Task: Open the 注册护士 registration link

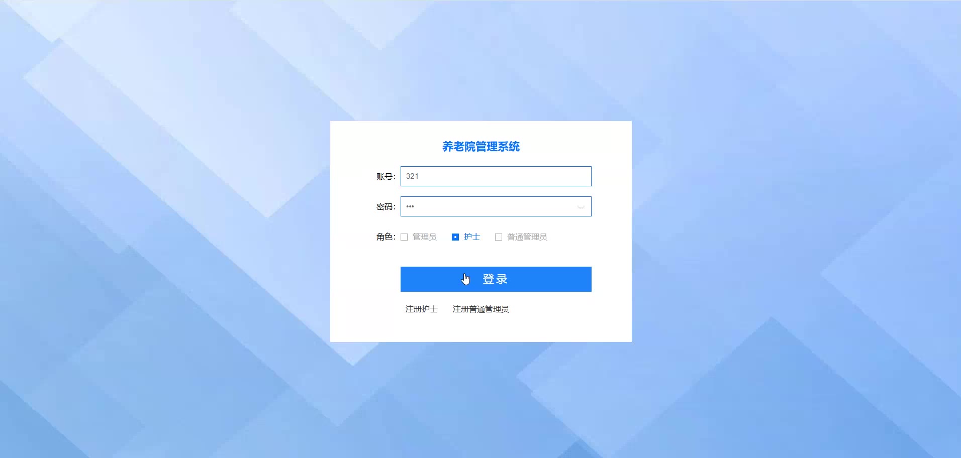Action: 421,309
